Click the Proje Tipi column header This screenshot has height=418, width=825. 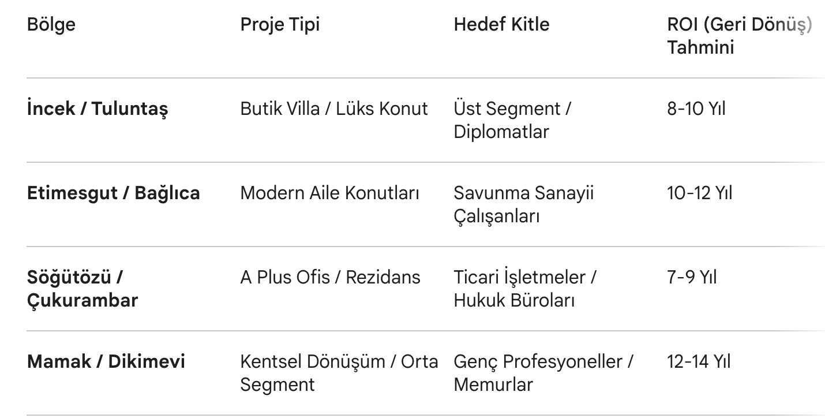pyautogui.click(x=280, y=24)
